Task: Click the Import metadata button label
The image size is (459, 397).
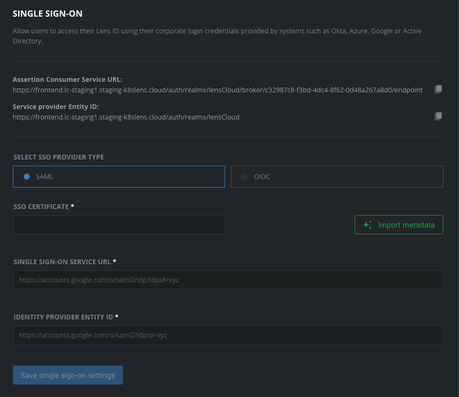Action: coord(406,225)
